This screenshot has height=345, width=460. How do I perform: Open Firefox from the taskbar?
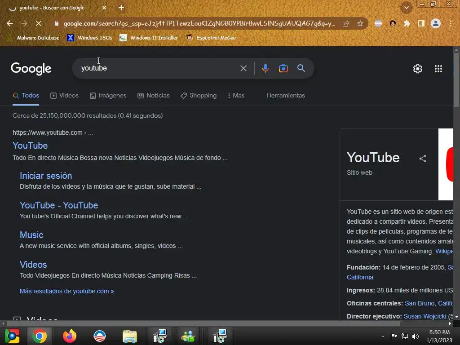click(70, 336)
